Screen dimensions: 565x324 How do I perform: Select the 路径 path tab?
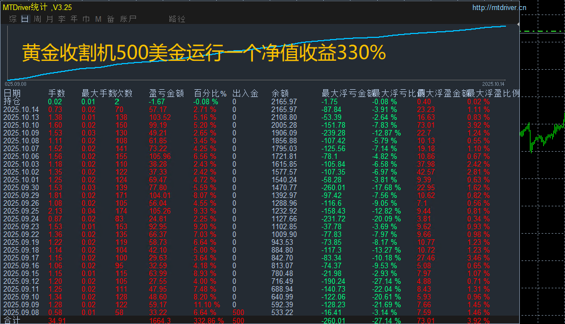pyautogui.click(x=177, y=19)
